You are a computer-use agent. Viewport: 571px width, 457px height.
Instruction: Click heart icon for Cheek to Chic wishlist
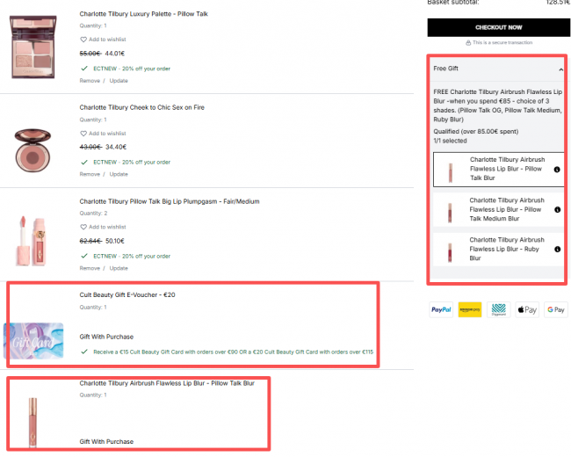(x=83, y=134)
